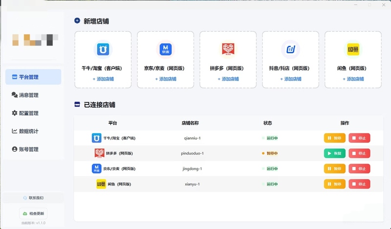
Task: Click the blue plus icon beside 新增店铺
Action: [77, 21]
